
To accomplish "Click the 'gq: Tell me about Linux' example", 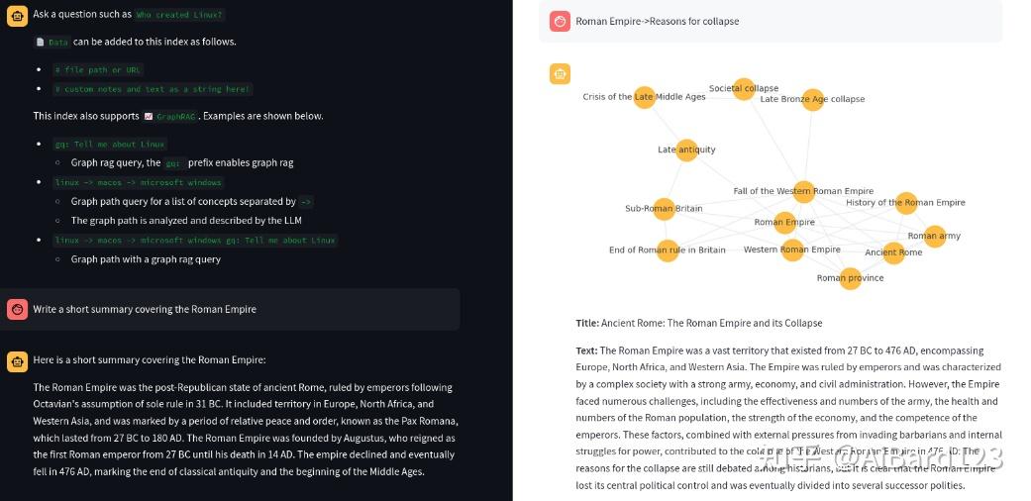I will [x=110, y=144].
